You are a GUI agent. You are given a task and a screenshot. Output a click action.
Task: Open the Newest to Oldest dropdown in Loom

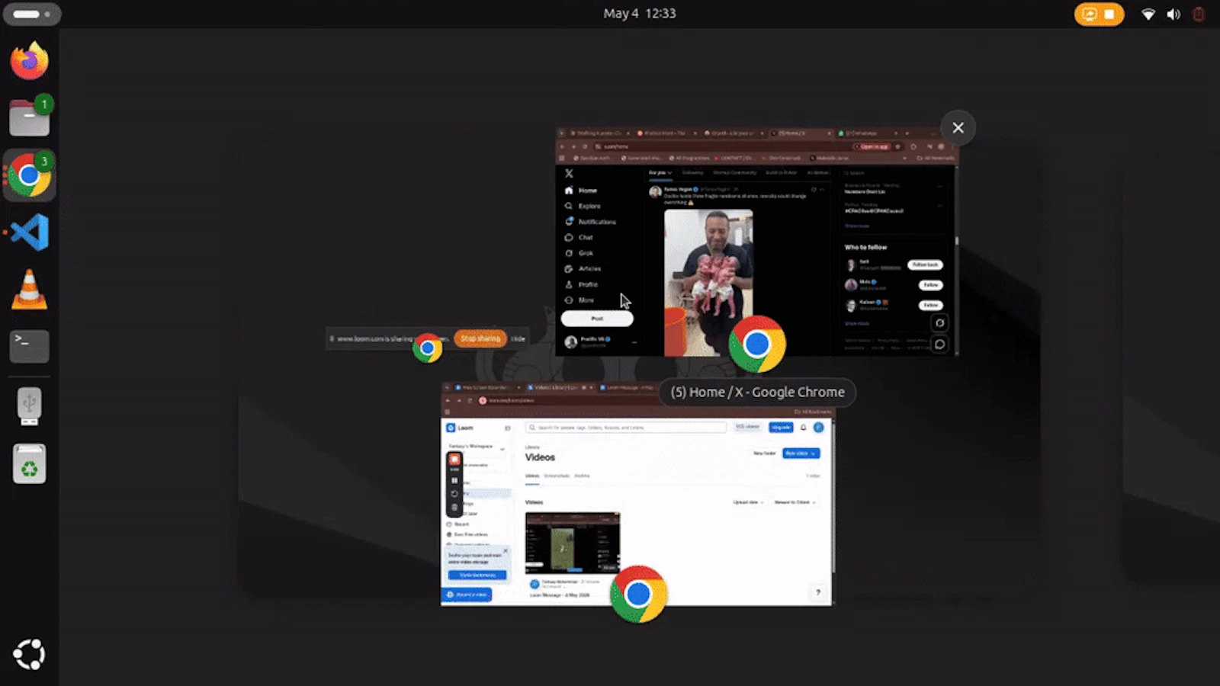pos(795,502)
